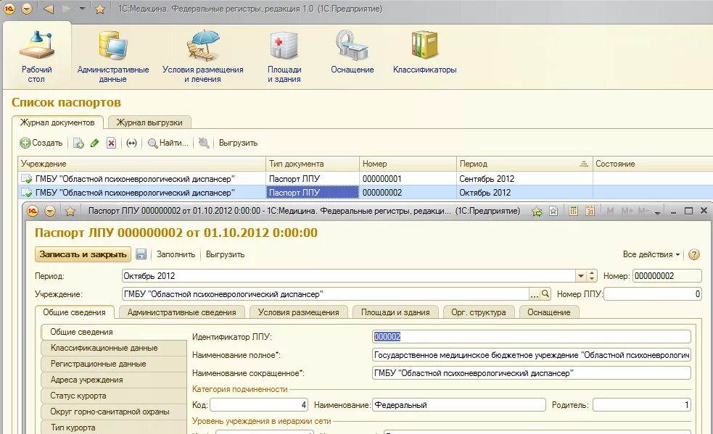
Task: Switch to Условия размещения tab
Action: (x=298, y=312)
